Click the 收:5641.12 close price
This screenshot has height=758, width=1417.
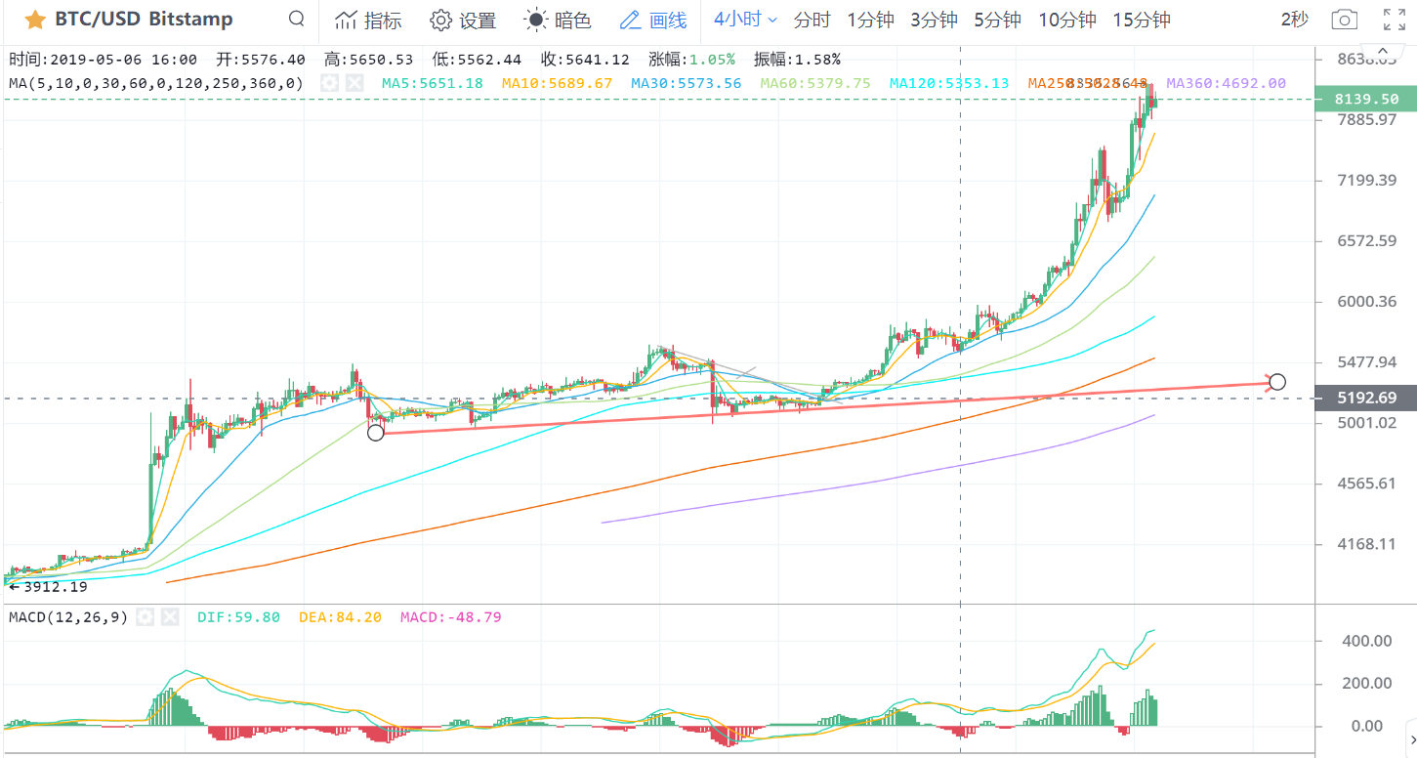click(585, 60)
